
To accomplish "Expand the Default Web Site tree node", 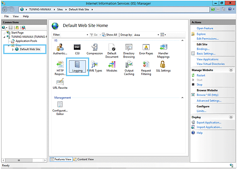I will pos(13,49).
